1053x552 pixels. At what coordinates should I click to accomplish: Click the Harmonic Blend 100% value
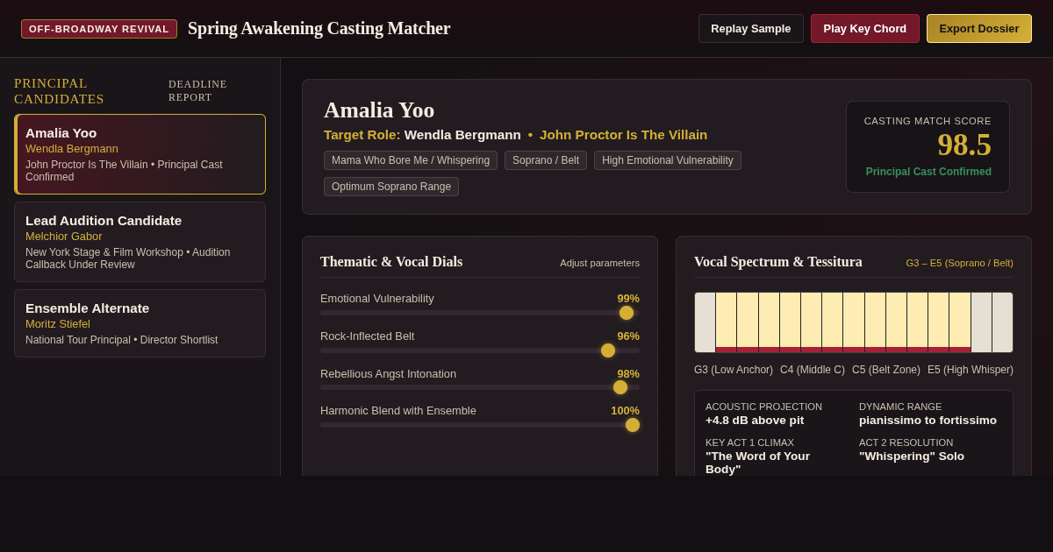[x=625, y=411]
